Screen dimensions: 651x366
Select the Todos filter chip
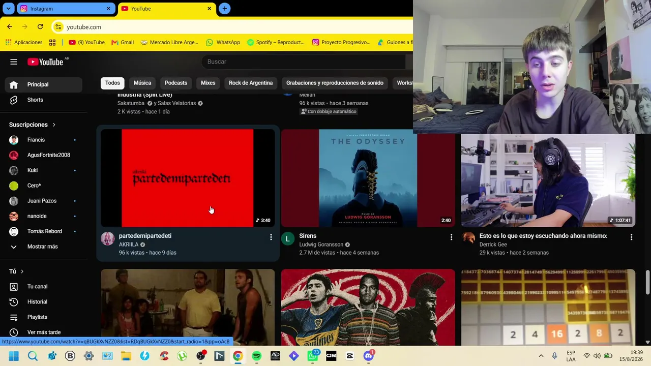113,83
